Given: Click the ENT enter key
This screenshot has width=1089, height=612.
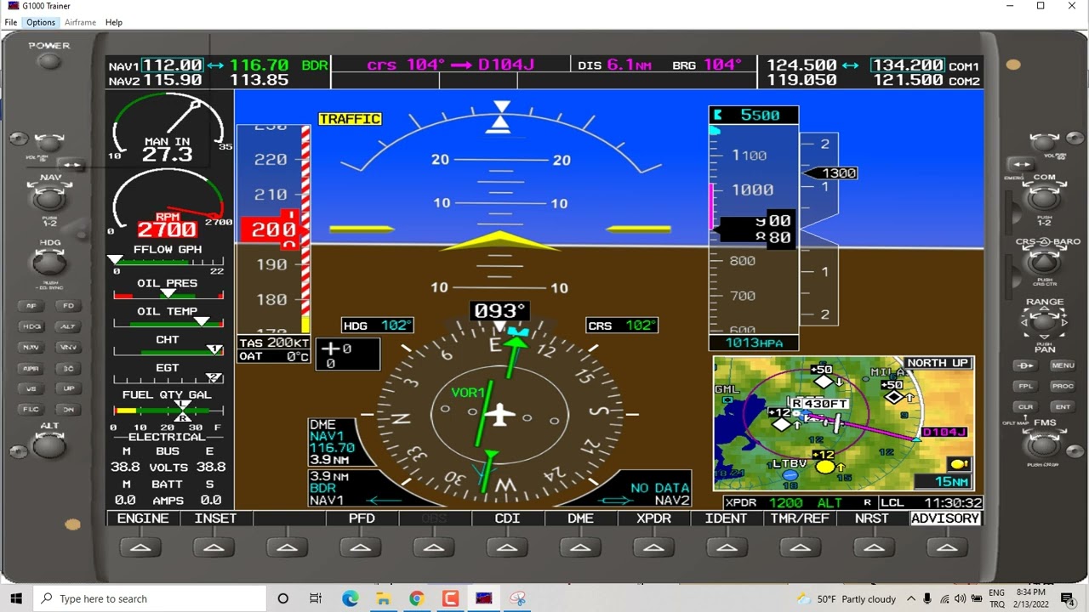Looking at the screenshot, I should point(1063,406).
